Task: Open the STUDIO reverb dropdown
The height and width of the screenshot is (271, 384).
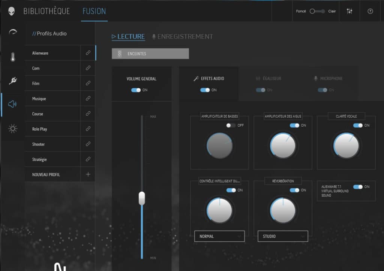Action: [283, 236]
